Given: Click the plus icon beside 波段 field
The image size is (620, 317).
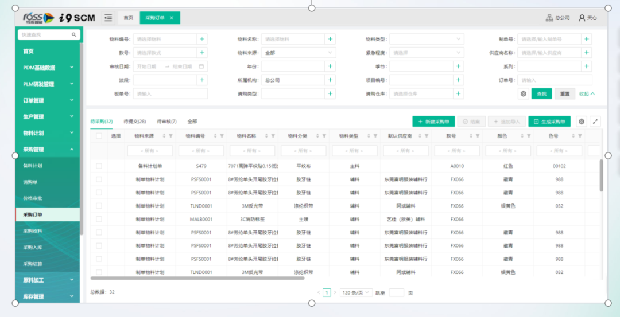Looking at the screenshot, I should click(x=202, y=80).
